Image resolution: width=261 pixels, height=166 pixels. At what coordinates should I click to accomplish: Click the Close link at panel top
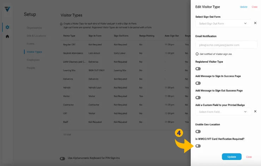(x=255, y=7)
